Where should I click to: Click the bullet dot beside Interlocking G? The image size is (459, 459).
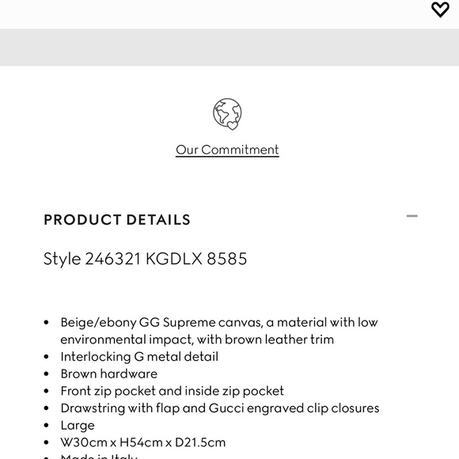(x=46, y=357)
